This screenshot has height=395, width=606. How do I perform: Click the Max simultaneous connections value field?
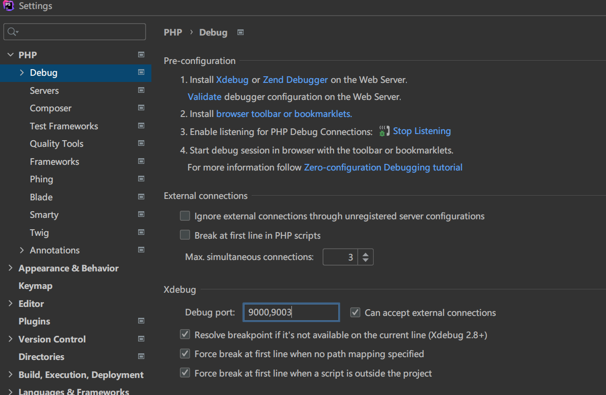click(x=340, y=257)
